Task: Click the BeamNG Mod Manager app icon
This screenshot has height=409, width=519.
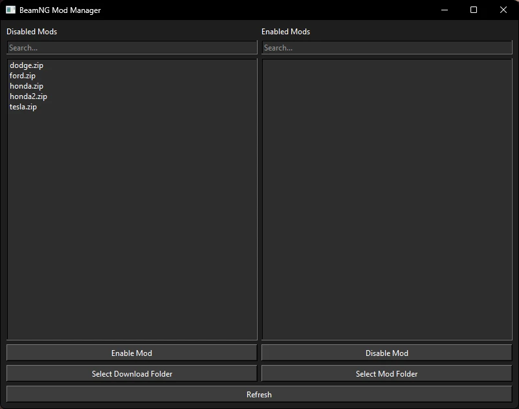Action: tap(10, 10)
